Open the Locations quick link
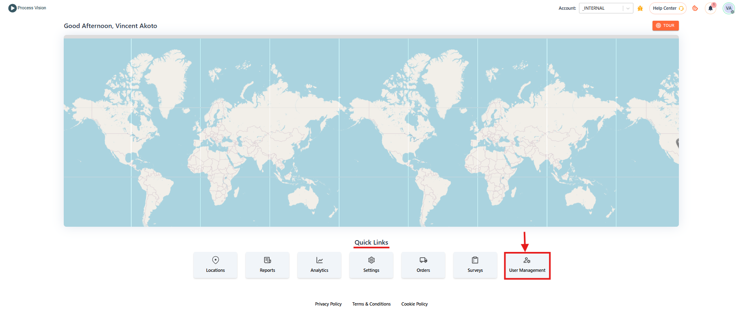Viewport: 741px width, 321px height. pos(215,265)
